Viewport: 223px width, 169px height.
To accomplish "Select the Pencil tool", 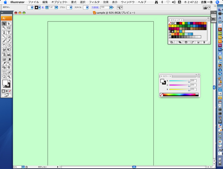I will pos(9,41).
